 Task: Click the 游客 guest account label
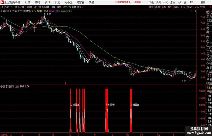pos(203,2)
